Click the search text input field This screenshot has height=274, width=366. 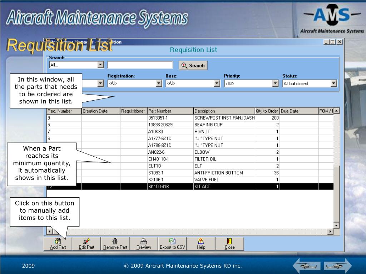click(140, 65)
